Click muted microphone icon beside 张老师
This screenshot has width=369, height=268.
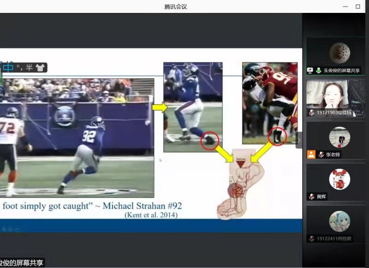321,155
